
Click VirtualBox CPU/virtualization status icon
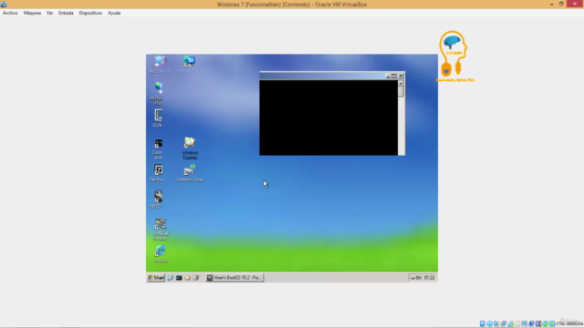tap(538, 323)
